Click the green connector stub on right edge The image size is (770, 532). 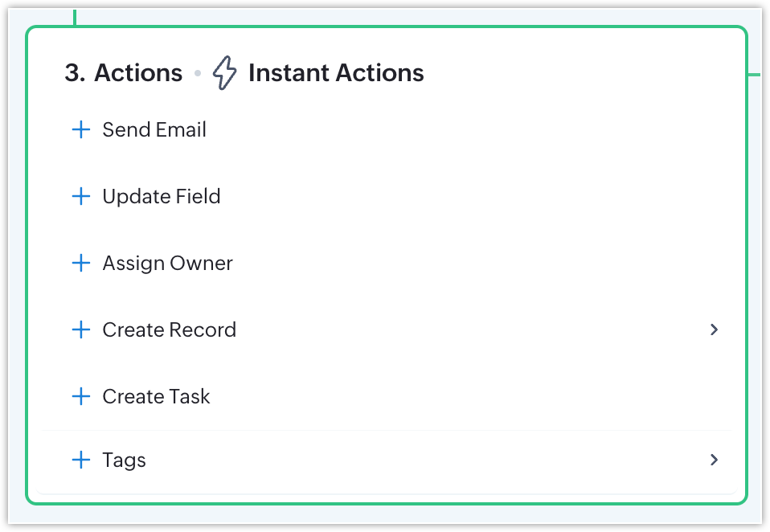point(754,75)
